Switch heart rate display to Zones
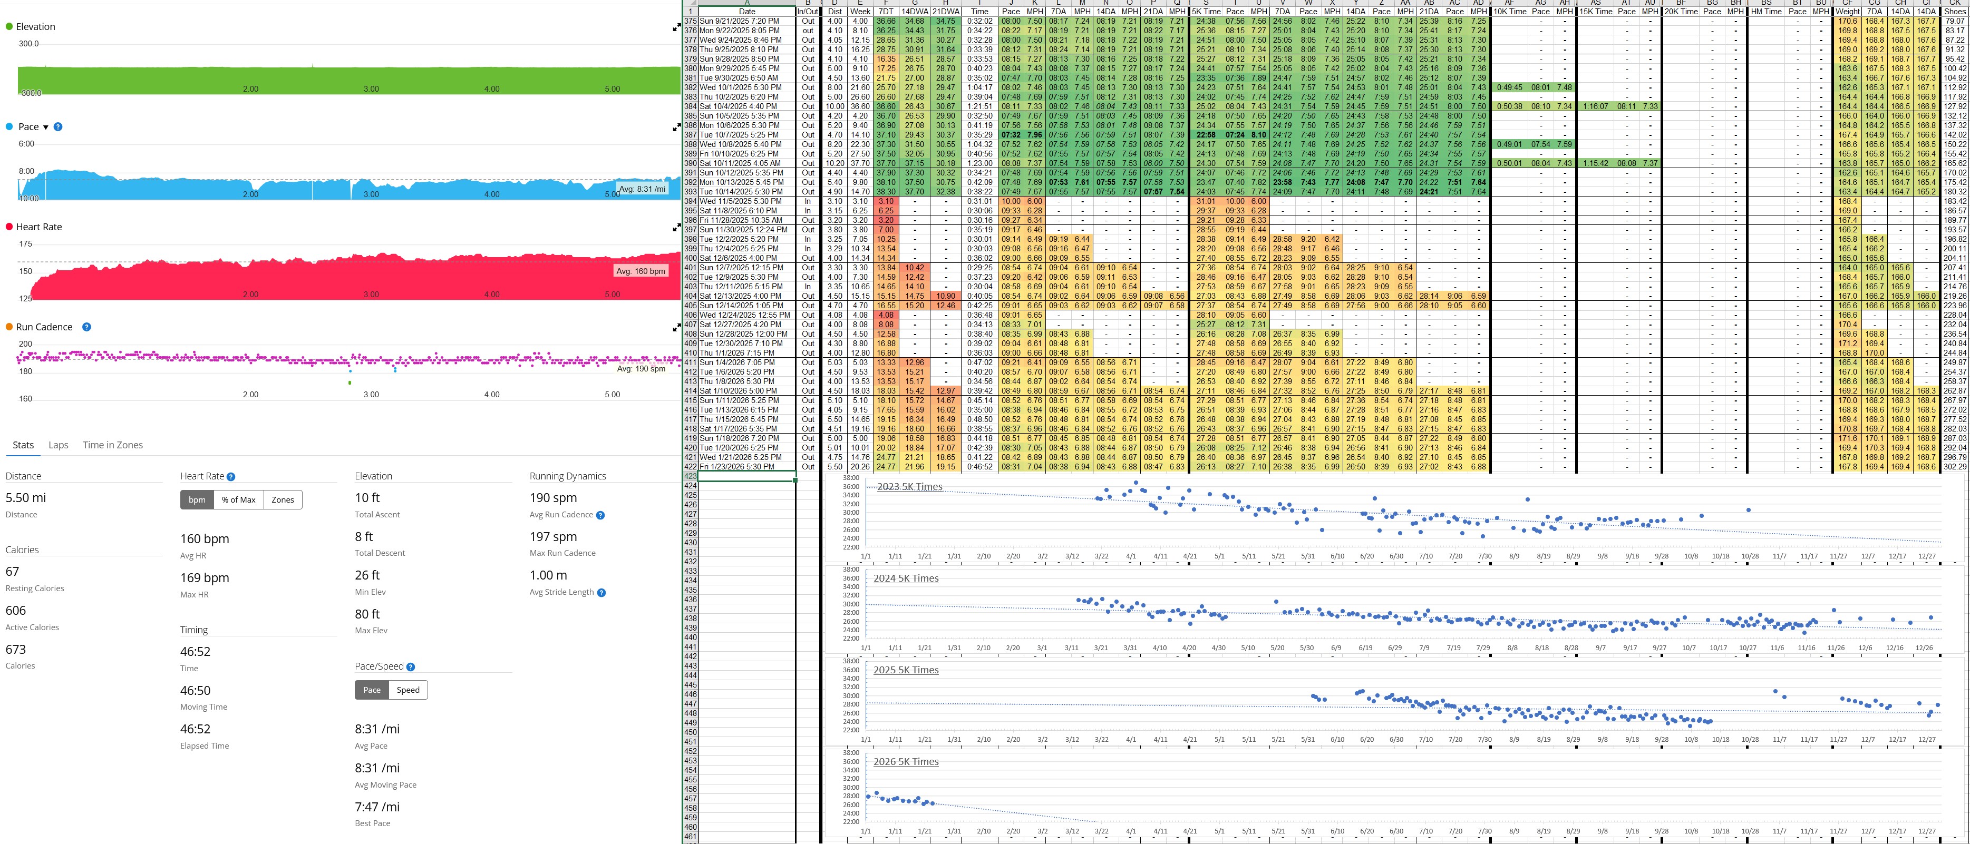Image resolution: width=1970 pixels, height=844 pixels. (282, 500)
